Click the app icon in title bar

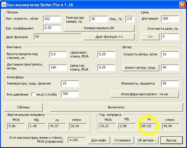point(4,5)
